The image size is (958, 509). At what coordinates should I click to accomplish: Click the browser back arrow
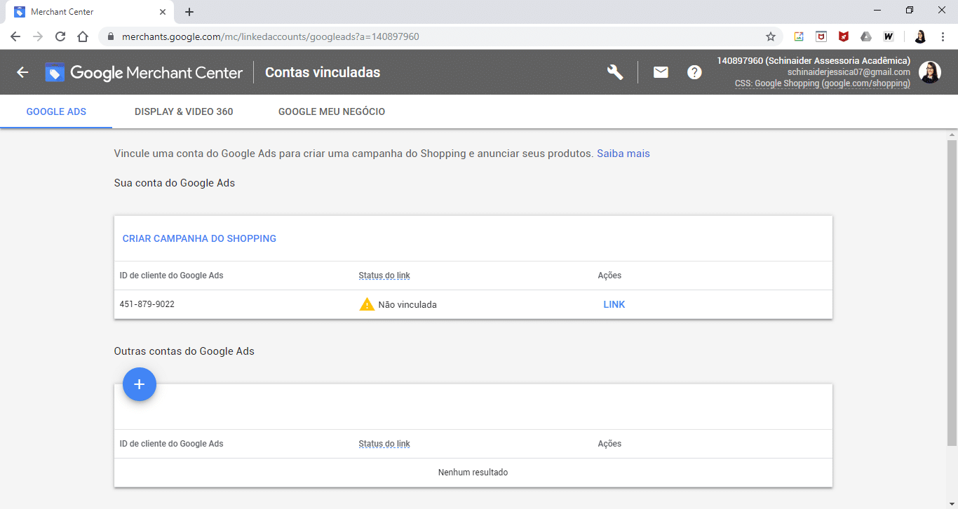pyautogui.click(x=15, y=36)
